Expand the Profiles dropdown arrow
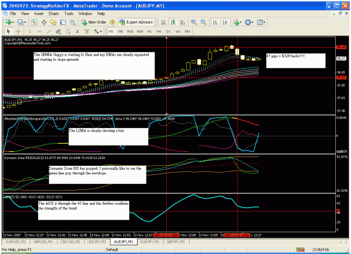The image size is (351, 254). [25, 22]
